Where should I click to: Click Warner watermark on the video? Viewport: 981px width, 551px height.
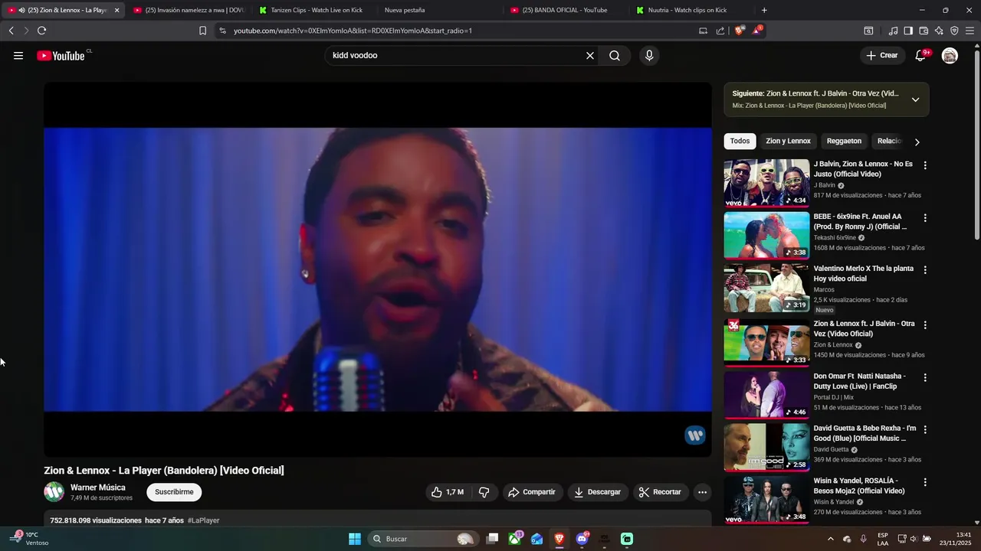695,435
